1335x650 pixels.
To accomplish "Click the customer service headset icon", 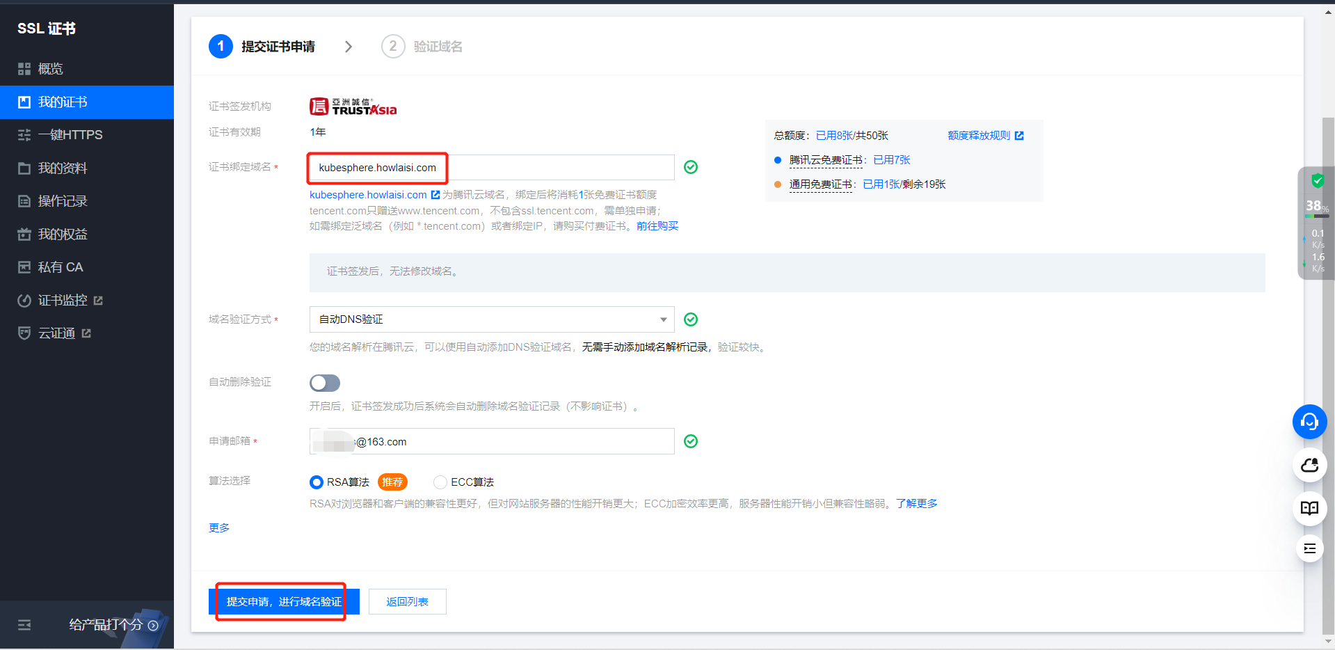I will (x=1309, y=422).
